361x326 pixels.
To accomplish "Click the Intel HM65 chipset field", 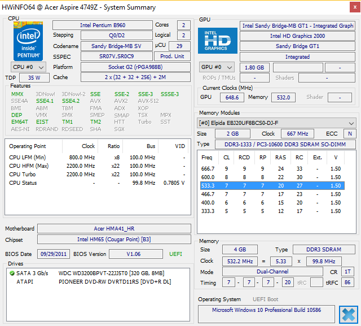I will pos(115,240).
